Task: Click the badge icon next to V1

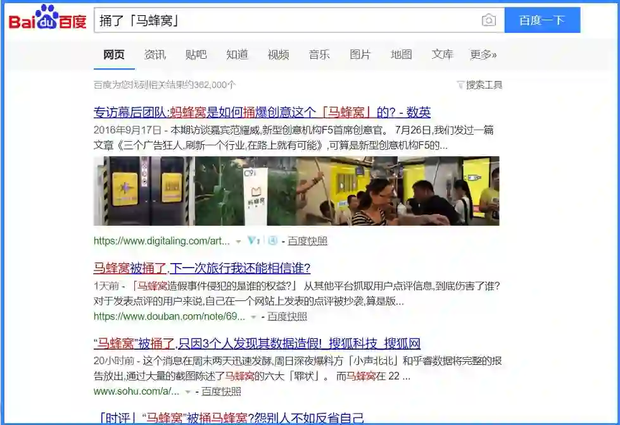Action: tap(273, 240)
